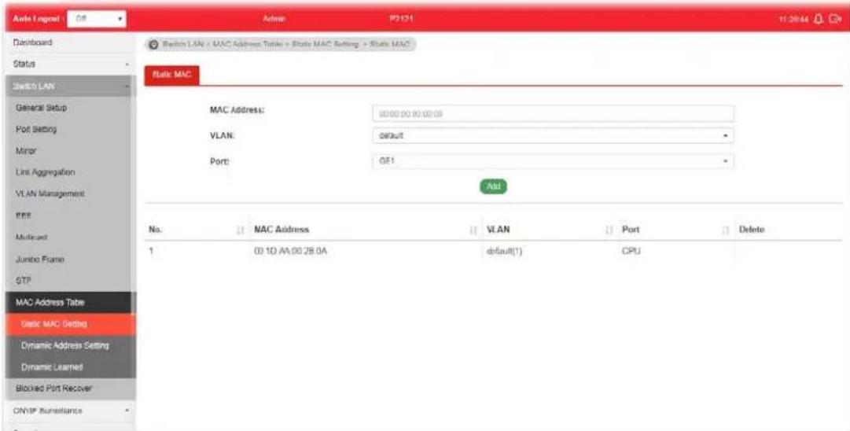This screenshot has height=431, width=850.
Task: Click the breadcrumb path text
Action: tap(285, 45)
